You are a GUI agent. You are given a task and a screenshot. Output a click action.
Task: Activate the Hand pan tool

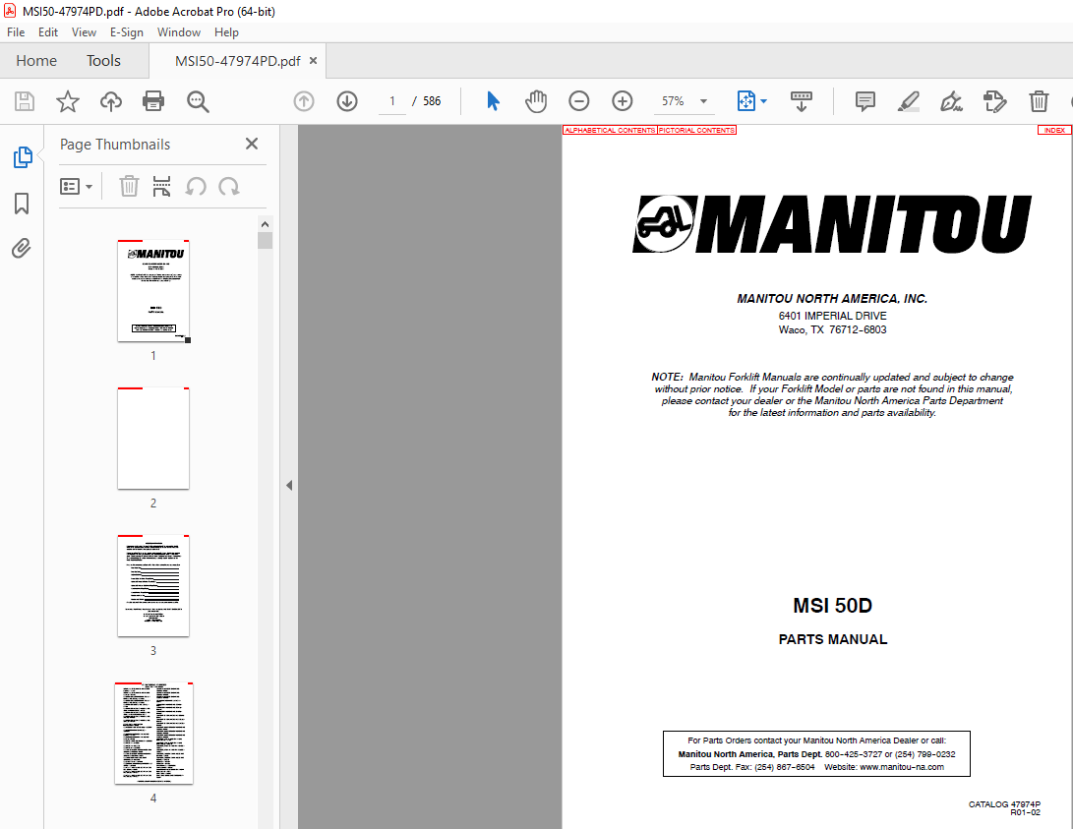(536, 101)
